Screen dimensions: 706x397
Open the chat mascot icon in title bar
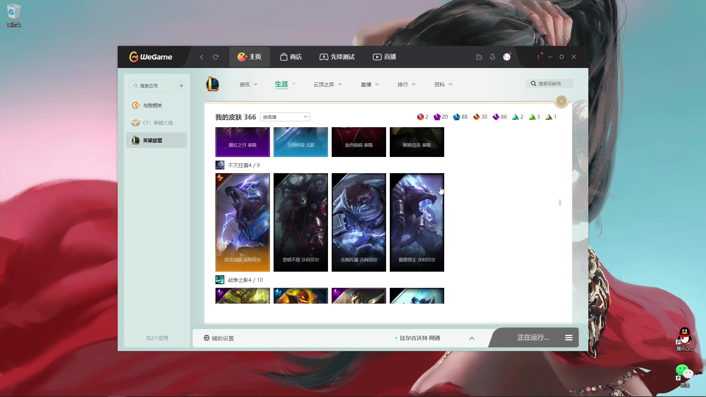(479, 57)
